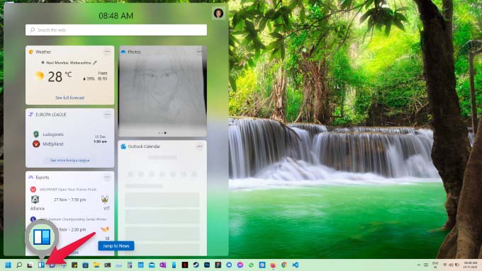
Task: Open Photos widget three-dot menu
Action: (199, 52)
